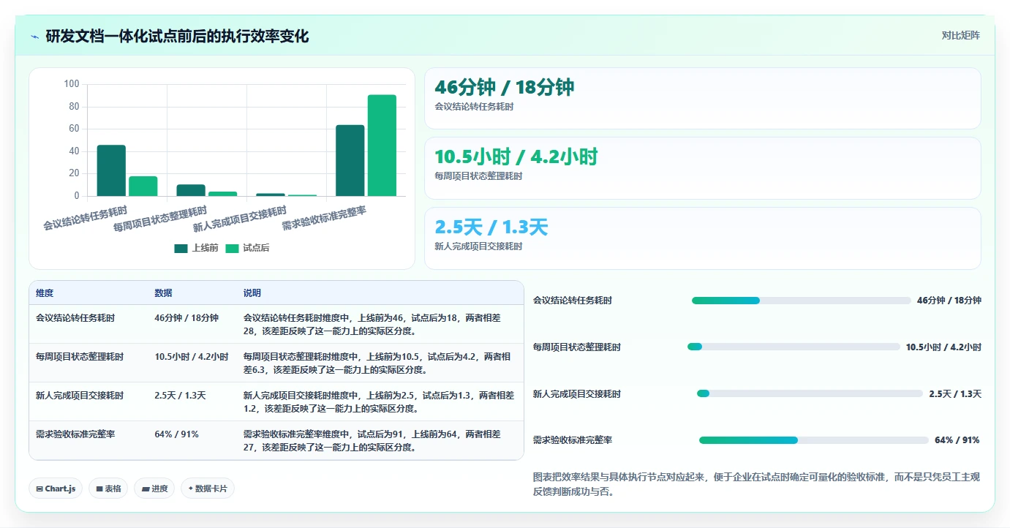Click the 需求验收标准完整率 progress bar
The width and height of the screenshot is (1010, 528).
[814, 440]
